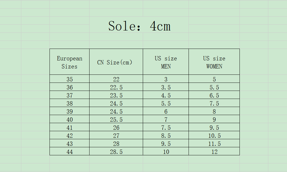This screenshot has height=172, width=287.
Task: Click US women size 12 cell
Action: 214,152
